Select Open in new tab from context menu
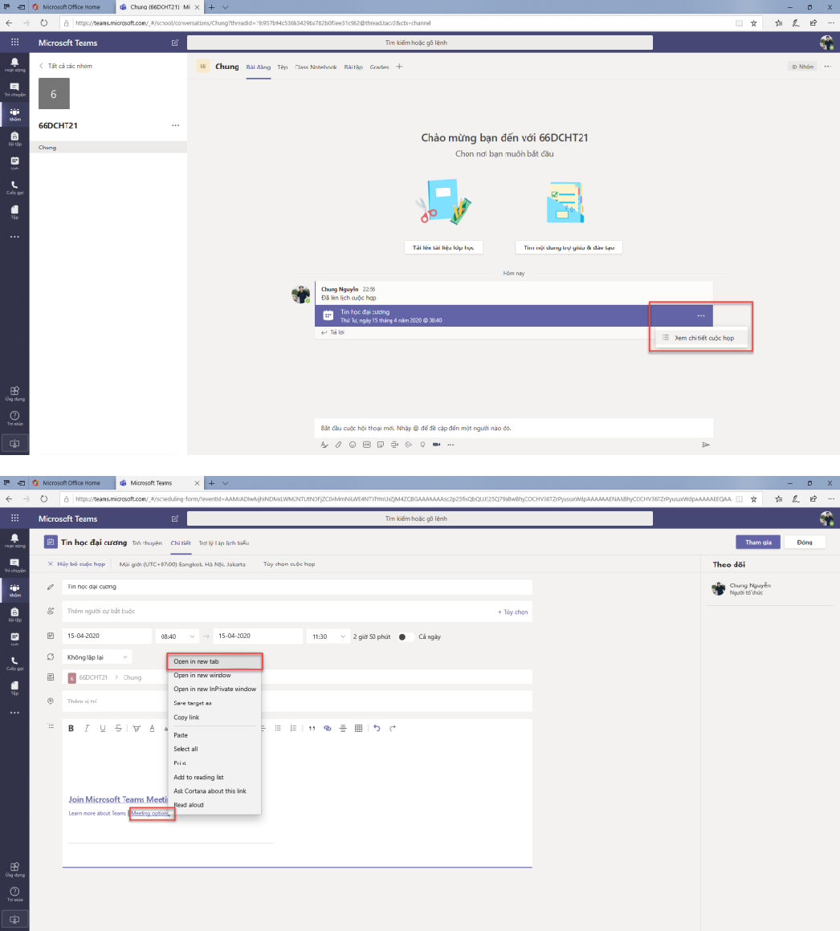The height and width of the screenshot is (931, 840). (196, 662)
